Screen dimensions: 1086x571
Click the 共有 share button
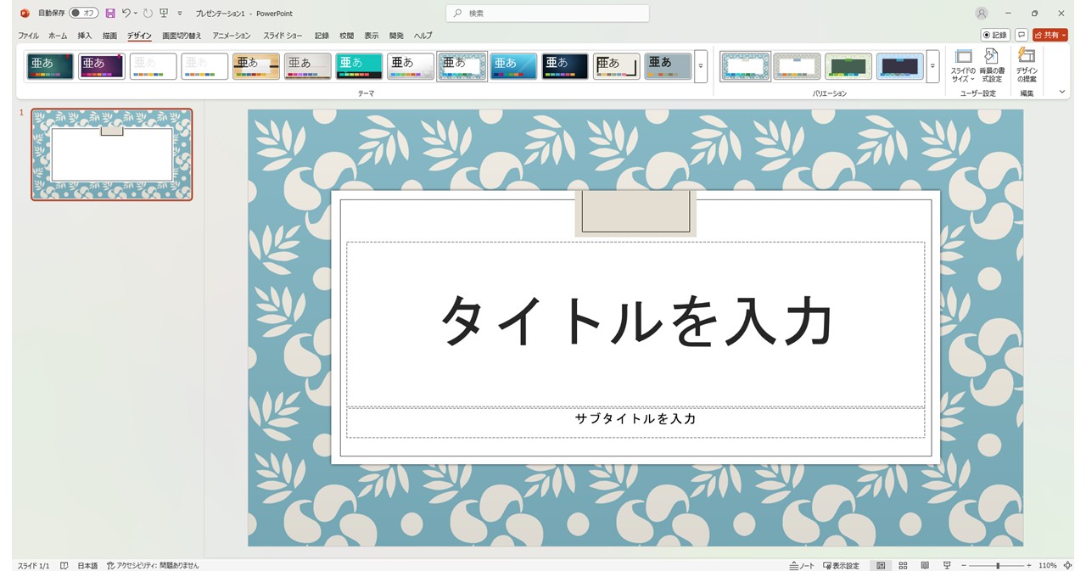point(1050,35)
